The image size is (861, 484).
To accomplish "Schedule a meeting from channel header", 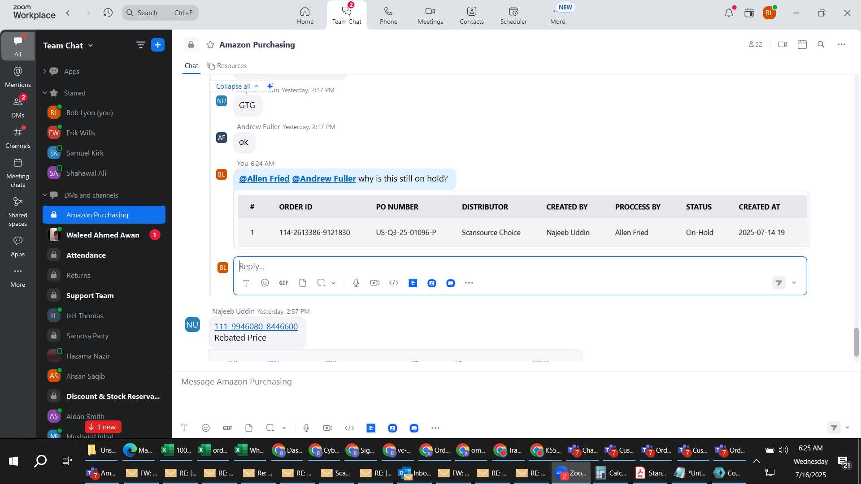I will (x=802, y=44).
